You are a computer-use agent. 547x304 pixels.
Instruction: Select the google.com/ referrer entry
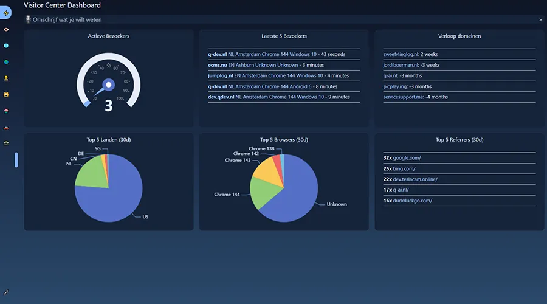pyautogui.click(x=407, y=158)
